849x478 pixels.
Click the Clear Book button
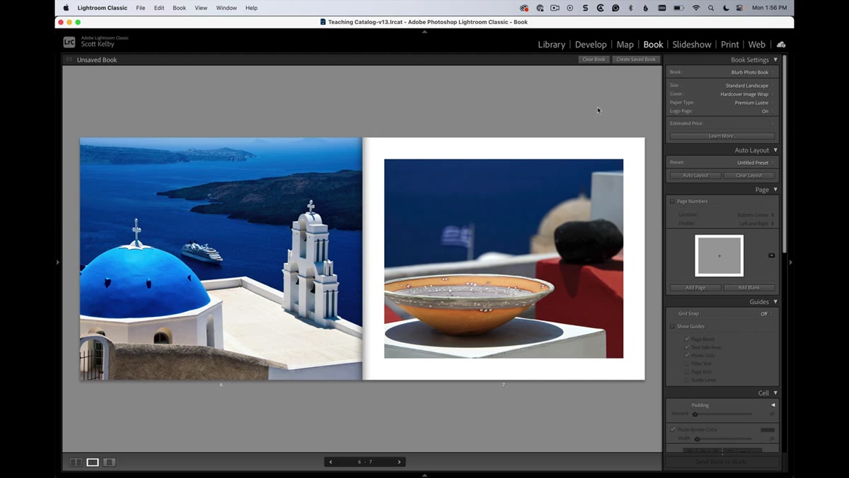[594, 59]
